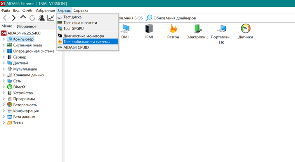Expand the Конфигурация tree node
Viewport: 295px width, 162px height.
[4, 111]
